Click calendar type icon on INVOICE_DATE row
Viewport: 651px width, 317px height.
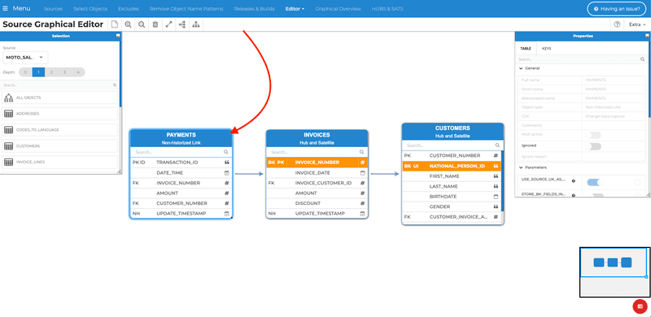click(x=362, y=172)
